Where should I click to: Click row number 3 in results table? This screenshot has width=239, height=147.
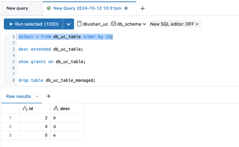coord(10,135)
